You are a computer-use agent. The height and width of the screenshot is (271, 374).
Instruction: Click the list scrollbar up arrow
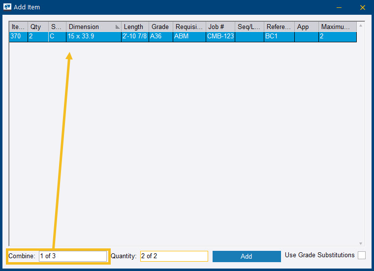[x=361, y=26]
